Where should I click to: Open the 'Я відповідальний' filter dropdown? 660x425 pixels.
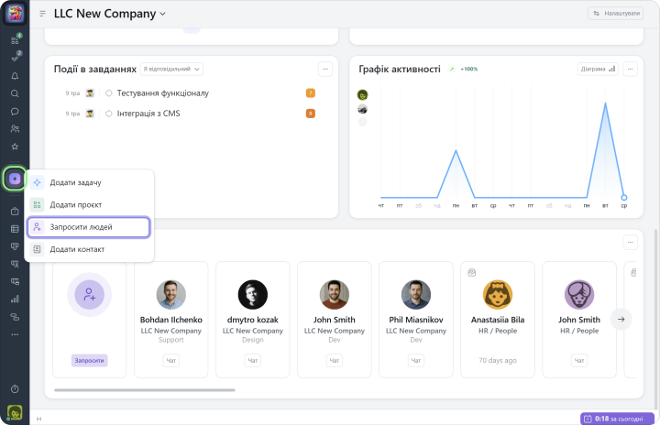[x=171, y=69]
